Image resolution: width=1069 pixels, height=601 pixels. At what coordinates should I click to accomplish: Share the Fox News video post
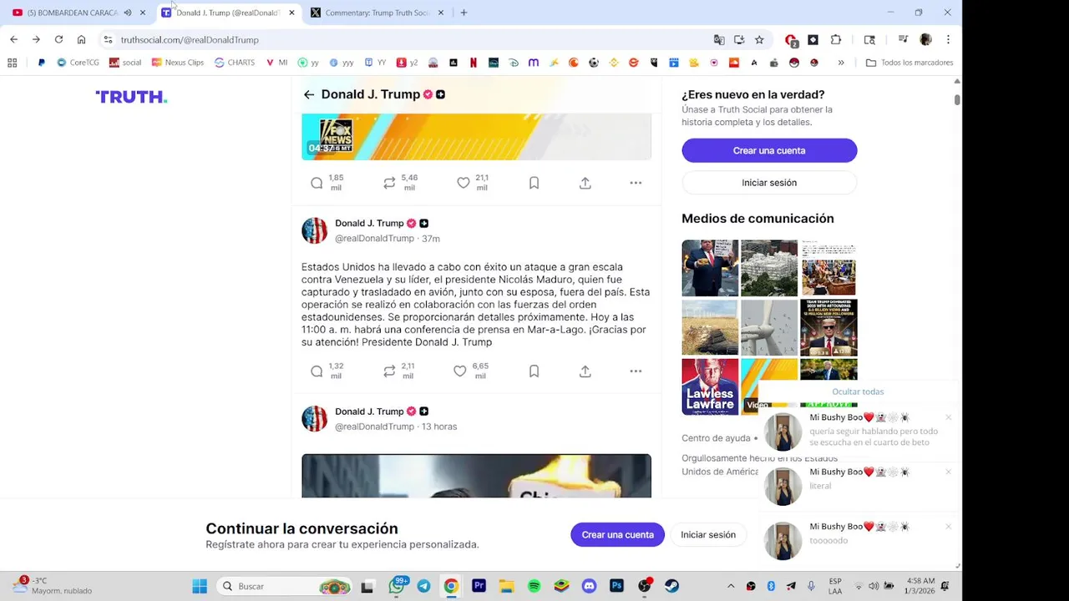click(x=585, y=183)
